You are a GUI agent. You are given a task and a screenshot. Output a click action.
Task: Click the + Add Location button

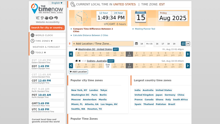[x=78, y=72]
